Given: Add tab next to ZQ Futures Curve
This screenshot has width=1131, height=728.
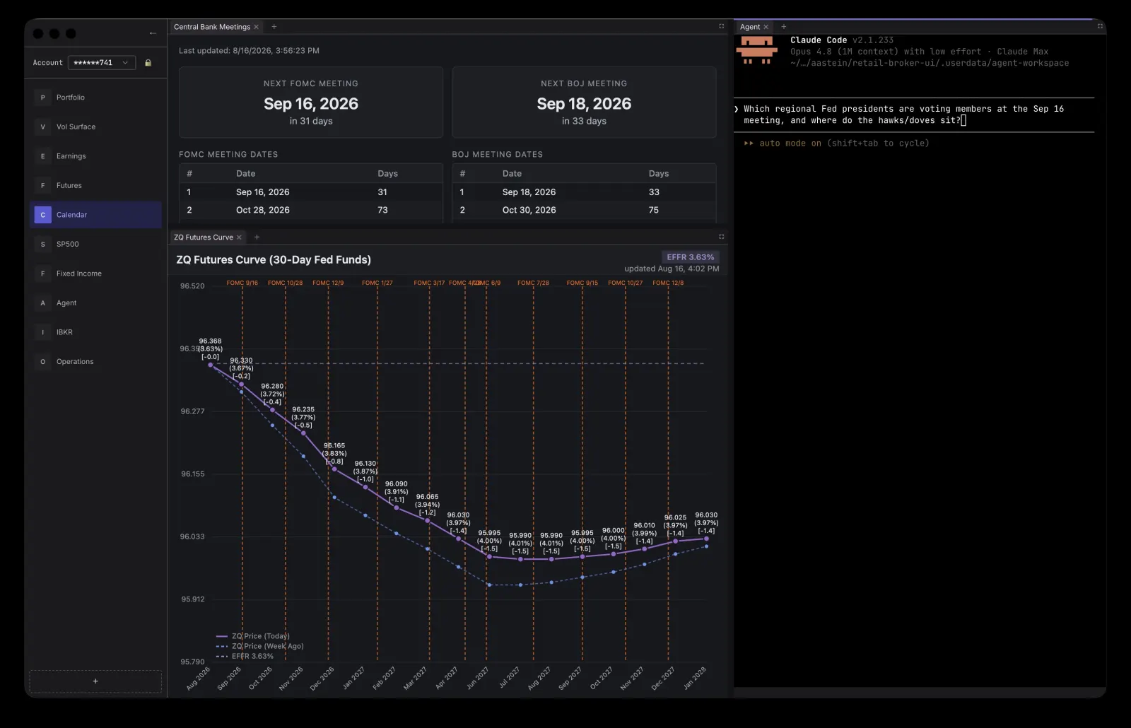Looking at the screenshot, I should 257,237.
